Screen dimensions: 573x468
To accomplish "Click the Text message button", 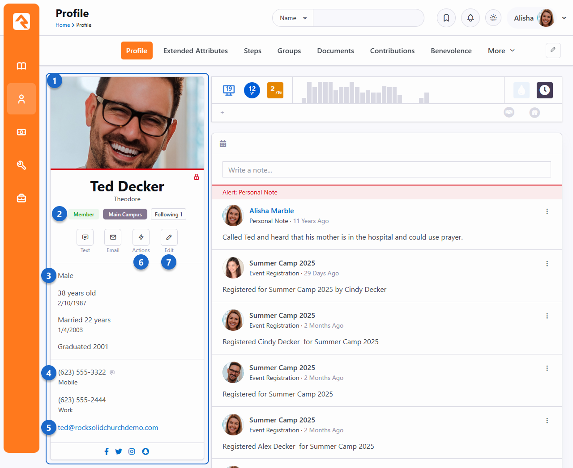I will tap(85, 237).
